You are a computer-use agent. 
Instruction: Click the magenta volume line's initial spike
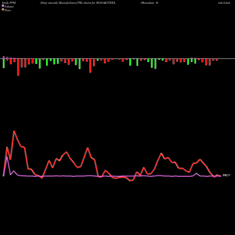click(x=7, y=157)
